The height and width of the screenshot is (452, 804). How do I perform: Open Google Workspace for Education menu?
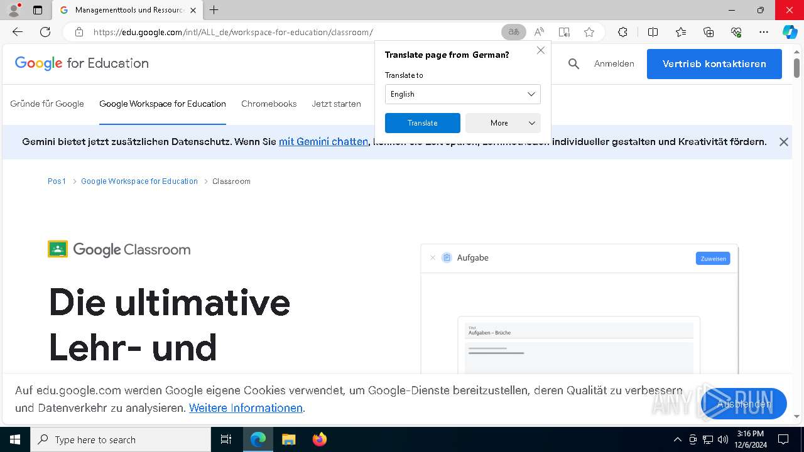(163, 104)
